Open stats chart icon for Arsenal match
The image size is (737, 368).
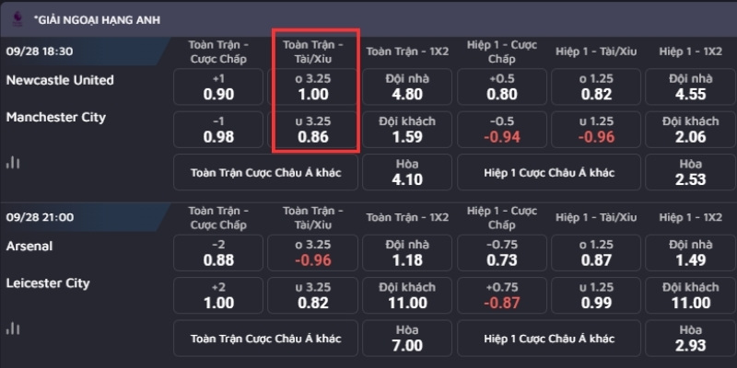pos(13,328)
